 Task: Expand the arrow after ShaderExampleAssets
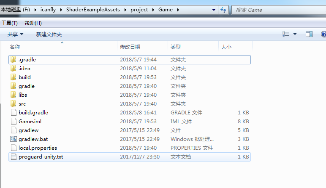[x=125, y=10]
